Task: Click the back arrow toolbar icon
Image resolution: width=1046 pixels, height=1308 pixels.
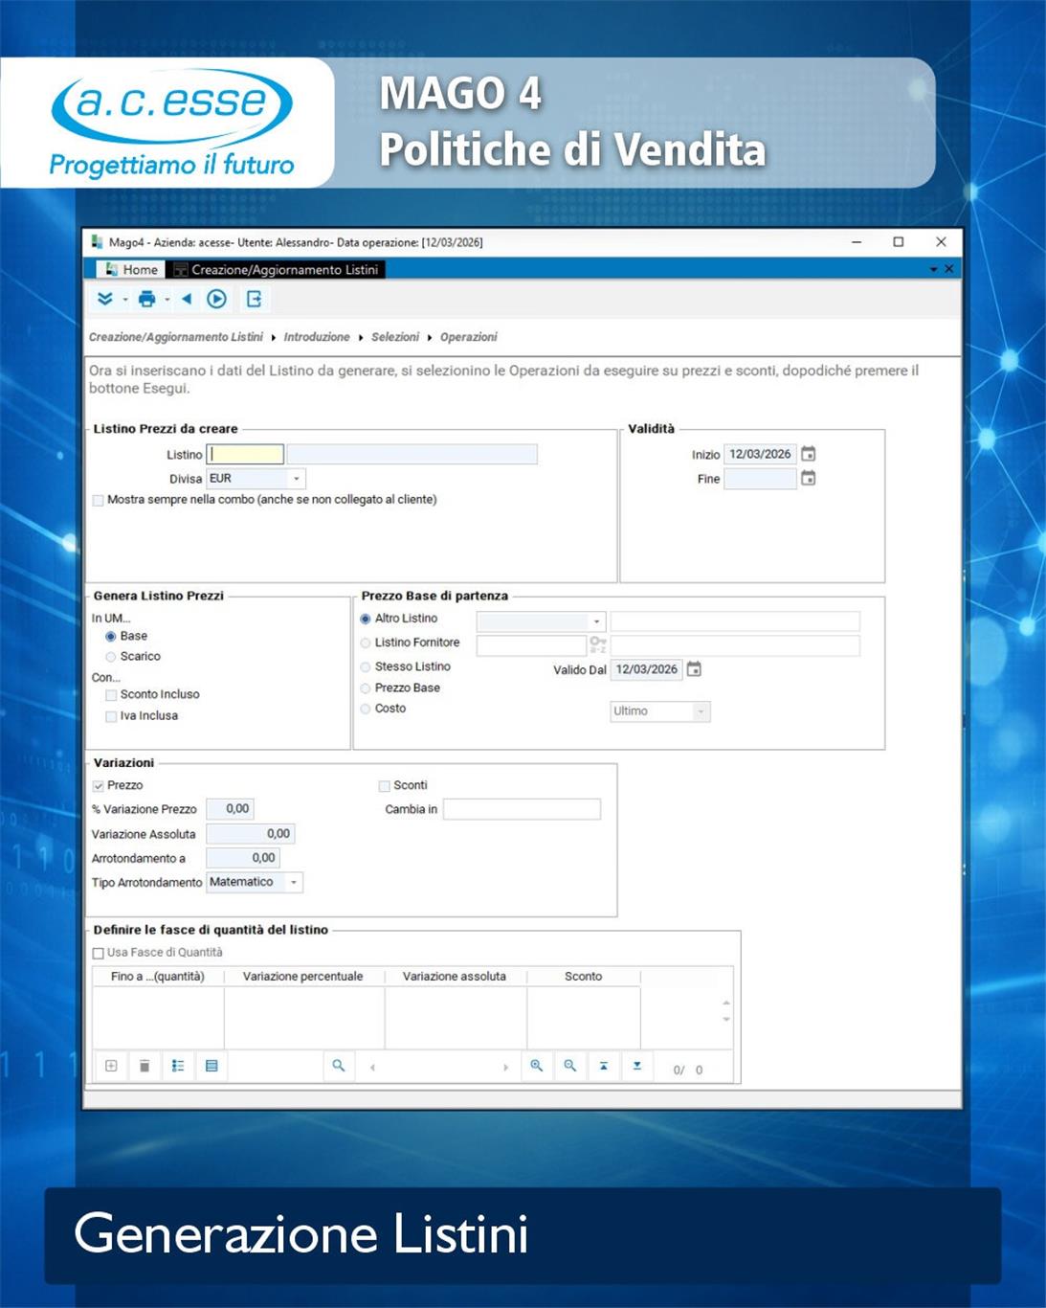Action: [187, 300]
